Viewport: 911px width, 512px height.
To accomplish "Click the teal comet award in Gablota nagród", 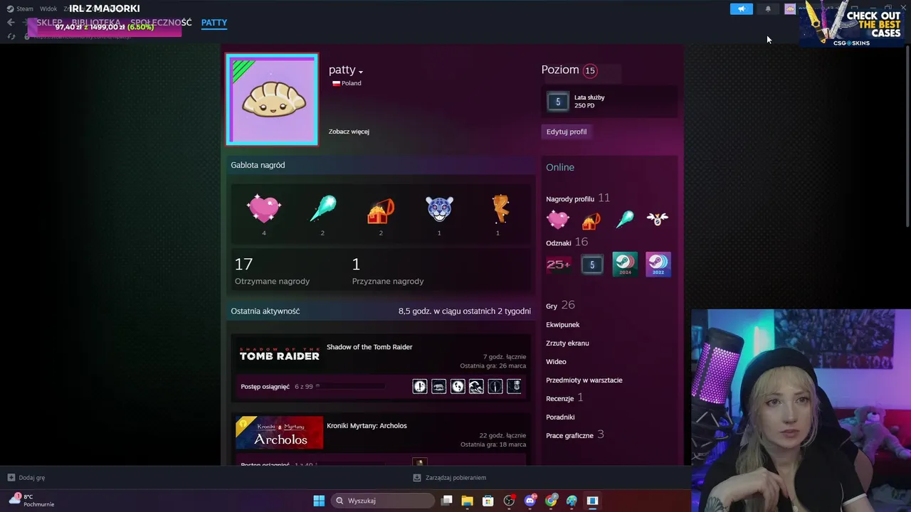I will click(x=322, y=209).
